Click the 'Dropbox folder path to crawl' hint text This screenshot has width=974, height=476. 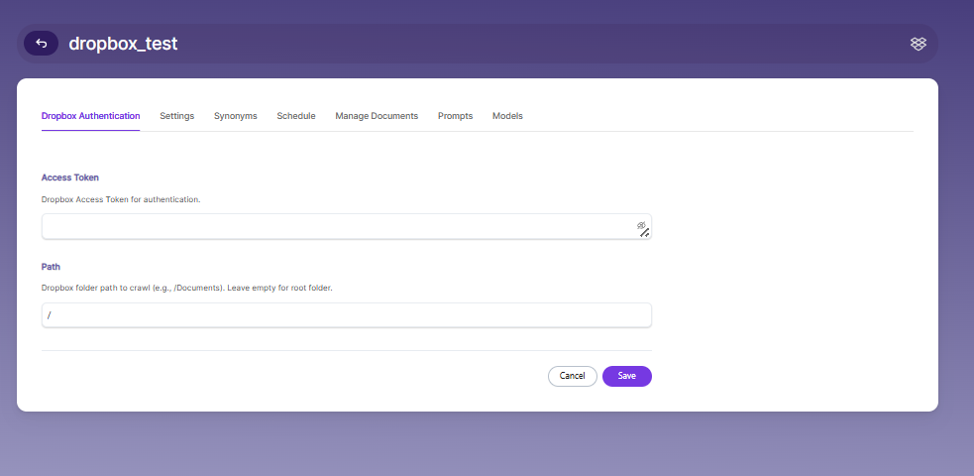pos(187,289)
